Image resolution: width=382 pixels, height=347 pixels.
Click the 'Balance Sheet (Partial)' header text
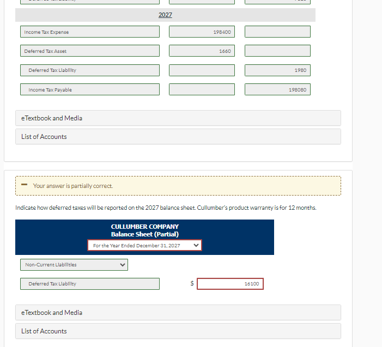click(145, 234)
